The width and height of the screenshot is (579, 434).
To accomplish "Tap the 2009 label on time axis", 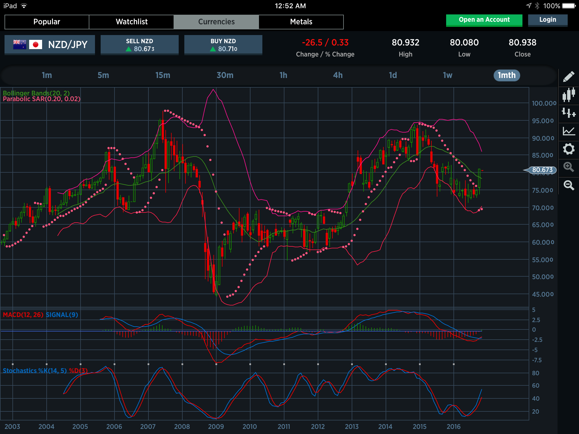I will [x=216, y=427].
